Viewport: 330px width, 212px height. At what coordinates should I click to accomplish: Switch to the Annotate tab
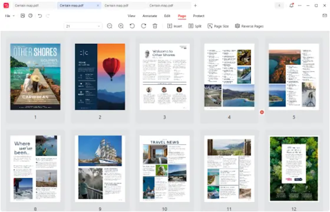tap(150, 16)
